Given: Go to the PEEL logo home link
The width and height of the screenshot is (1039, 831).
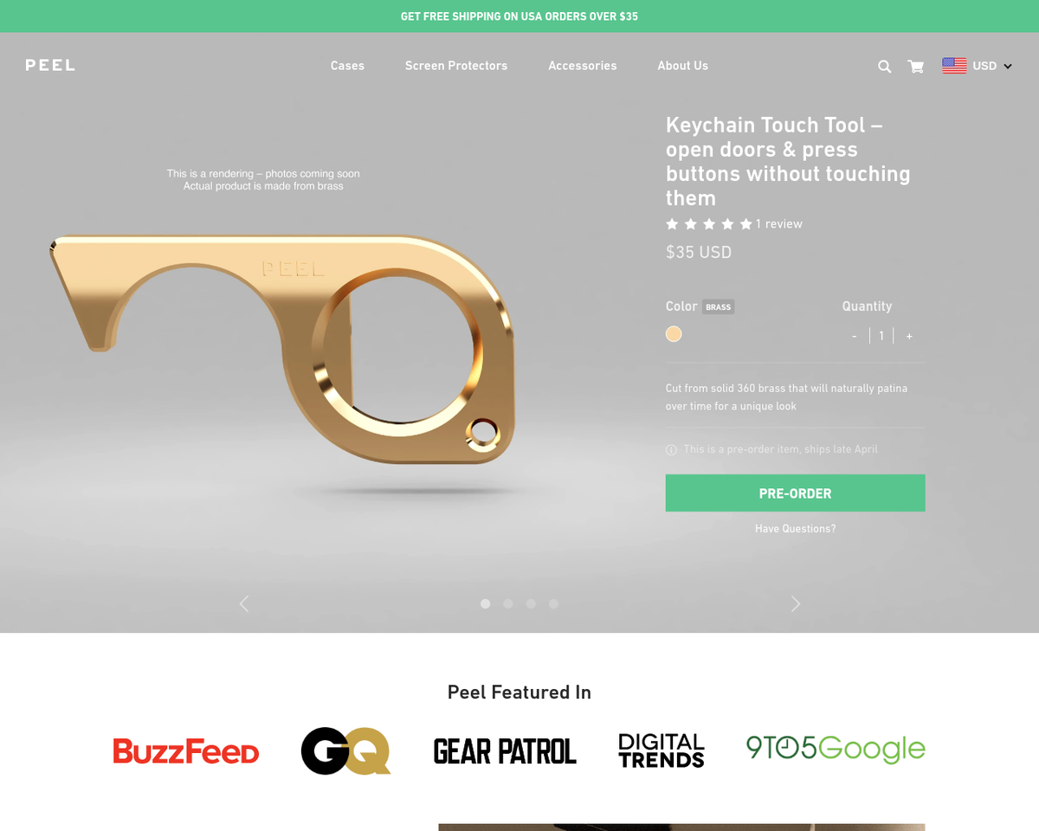Looking at the screenshot, I should pyautogui.click(x=50, y=66).
